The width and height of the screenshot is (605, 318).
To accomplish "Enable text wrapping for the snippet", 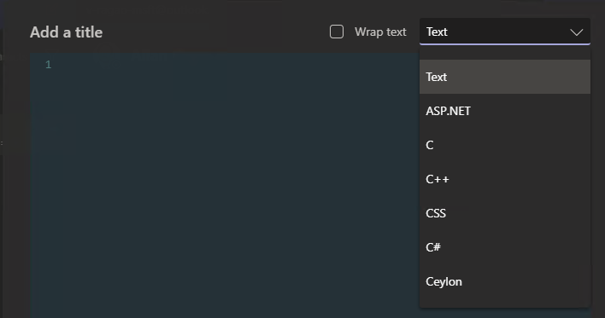I will coord(337,32).
